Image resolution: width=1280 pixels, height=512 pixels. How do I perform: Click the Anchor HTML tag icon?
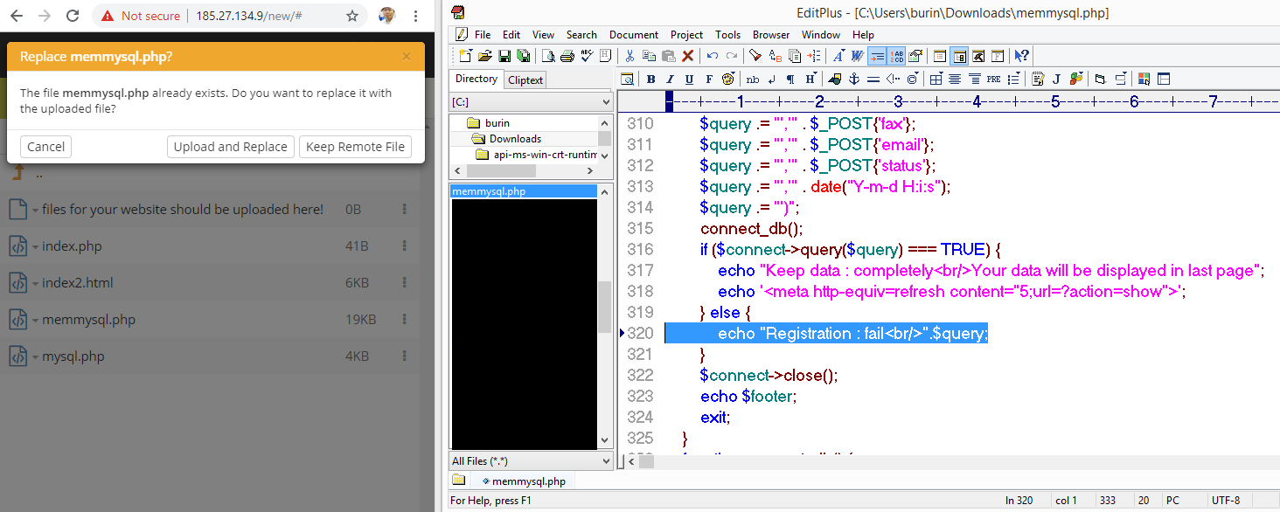853,80
